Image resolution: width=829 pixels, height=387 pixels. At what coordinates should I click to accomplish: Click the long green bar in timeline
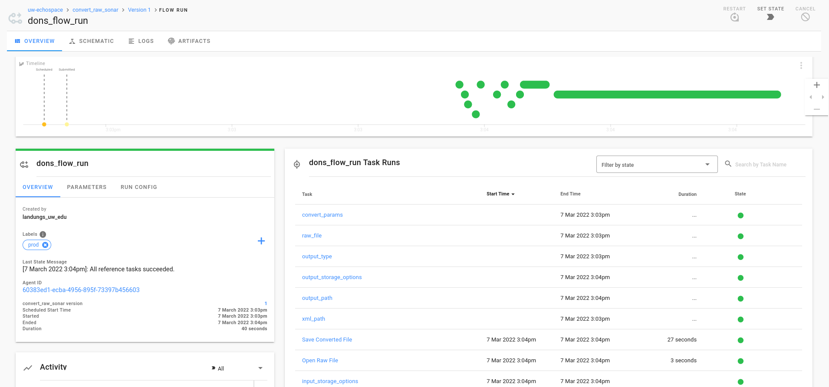tap(667, 94)
